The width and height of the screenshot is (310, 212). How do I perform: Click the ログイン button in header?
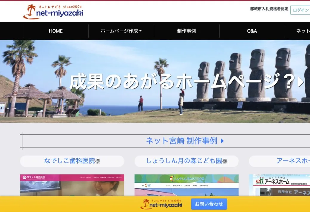point(300,10)
